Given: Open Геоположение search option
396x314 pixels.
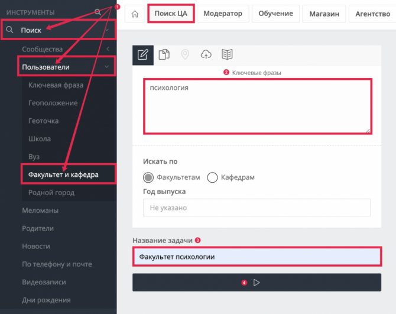Looking at the screenshot, I should coord(53,103).
